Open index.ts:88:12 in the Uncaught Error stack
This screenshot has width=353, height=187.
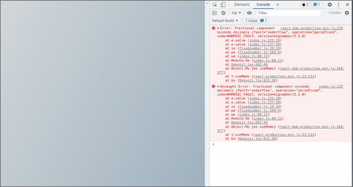point(268,119)
